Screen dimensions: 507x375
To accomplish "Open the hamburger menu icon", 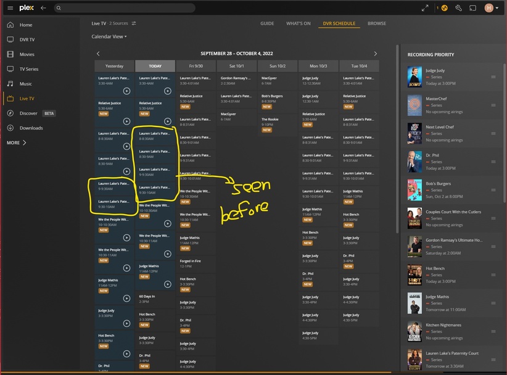I will [10, 8].
